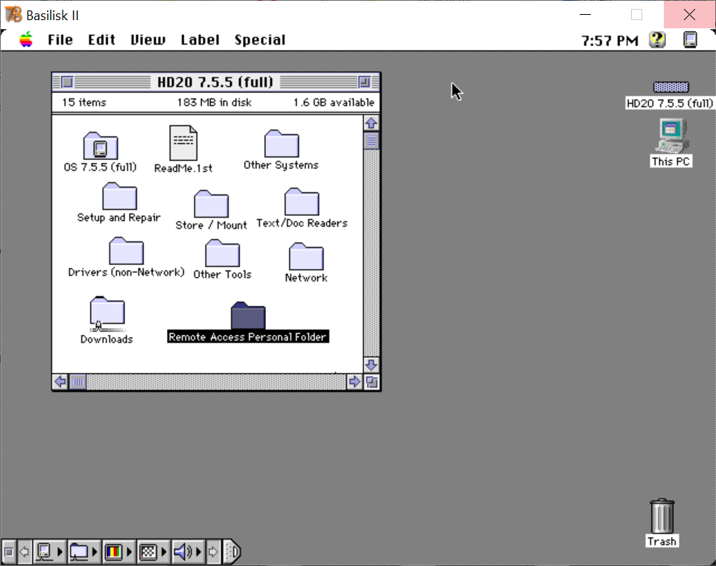Viewport: 716px width, 566px height.
Task: Select the HD20 7.5.5 (full) desktop disk icon
Action: click(x=671, y=86)
